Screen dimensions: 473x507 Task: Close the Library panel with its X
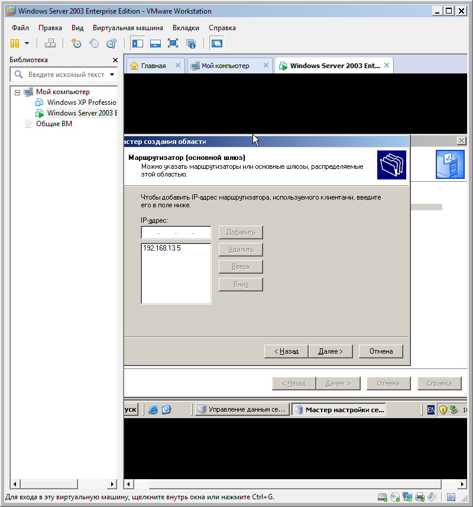(x=115, y=60)
